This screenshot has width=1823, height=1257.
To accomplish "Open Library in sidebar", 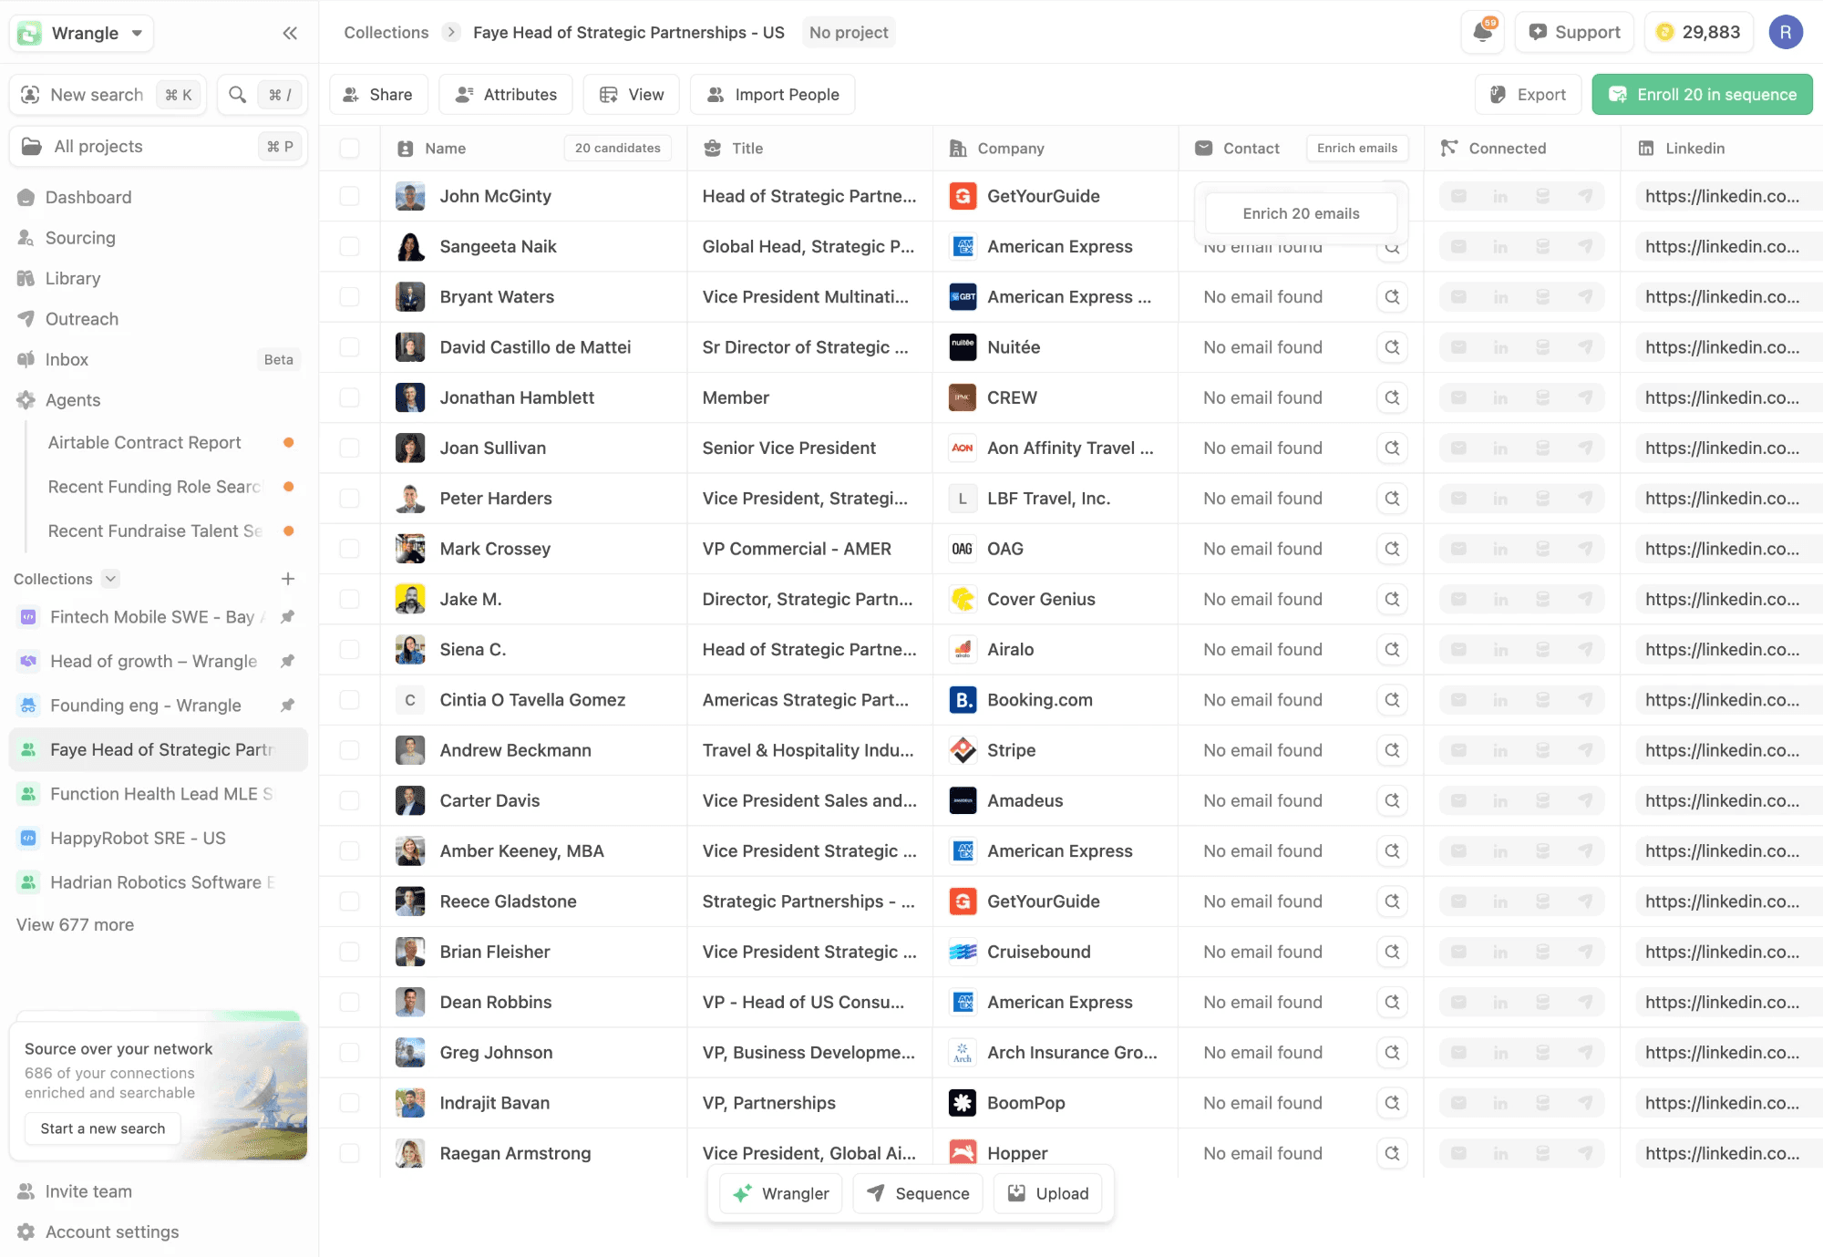I will point(73,279).
